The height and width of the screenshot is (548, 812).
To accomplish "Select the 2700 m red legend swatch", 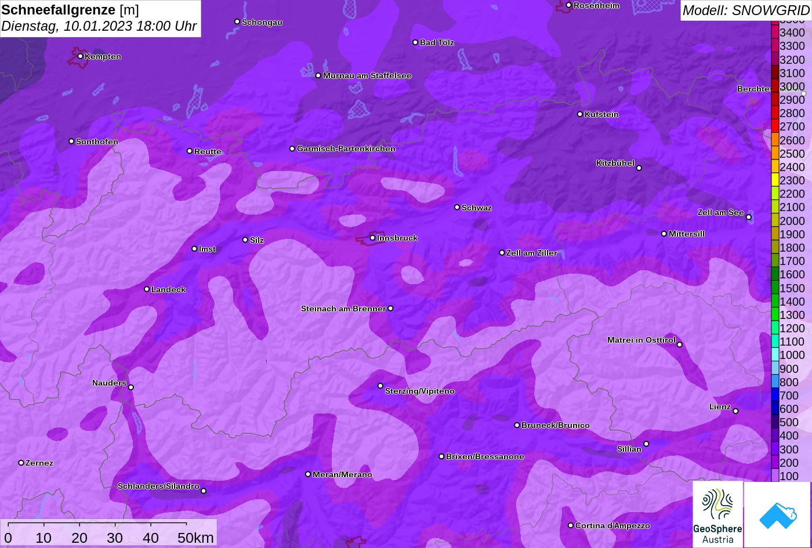I will 775,126.
